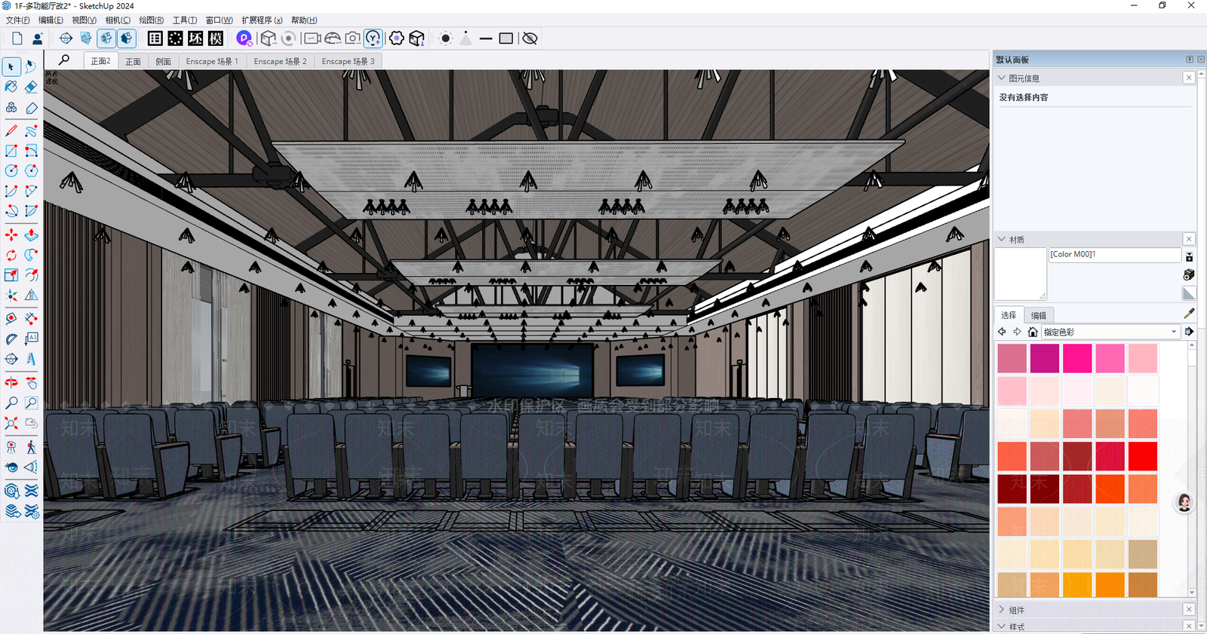Collapse the 材质 panel
Viewport: 1207px width, 634px height.
1002,239
